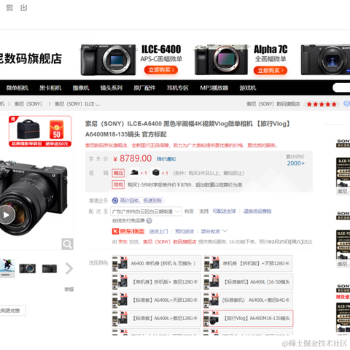
Task: Open the 索尼 (SONY) 数码旗舰店 store link
Action: coord(273,104)
